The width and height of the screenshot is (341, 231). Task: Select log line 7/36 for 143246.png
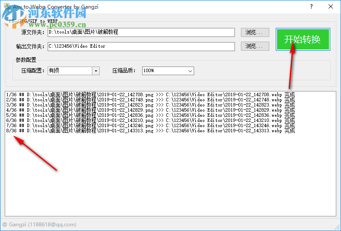coord(150,125)
